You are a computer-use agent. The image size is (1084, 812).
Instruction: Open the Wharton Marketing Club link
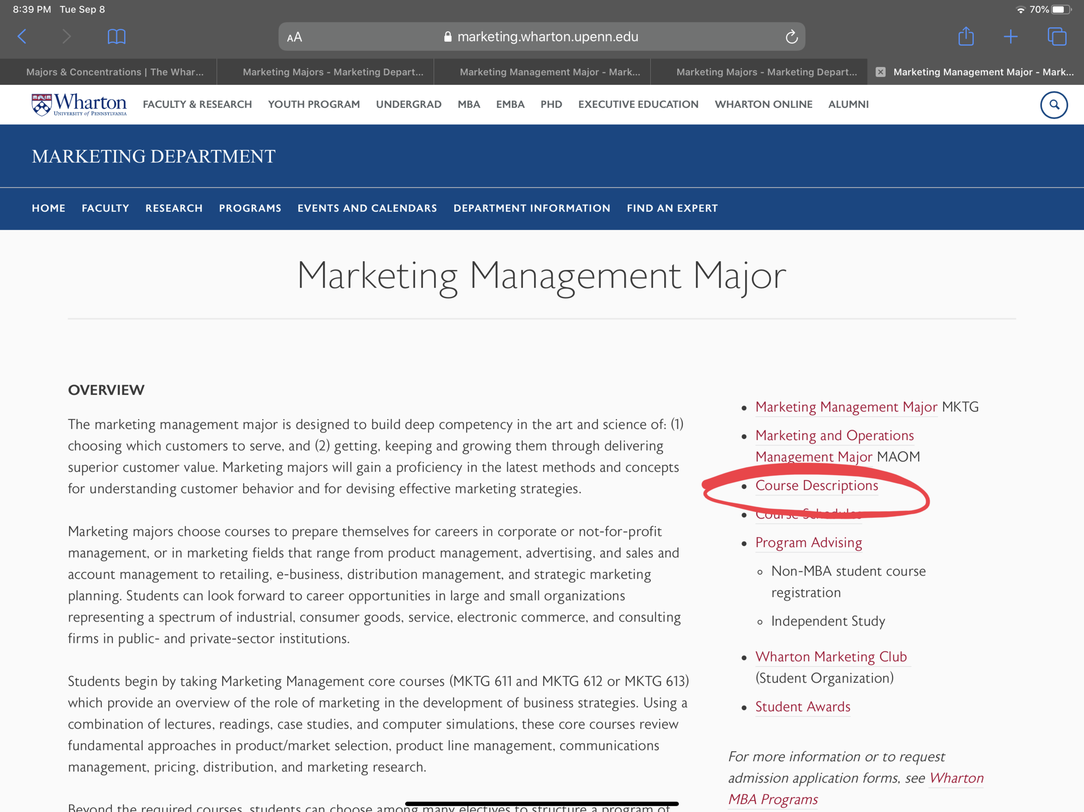coord(831,657)
